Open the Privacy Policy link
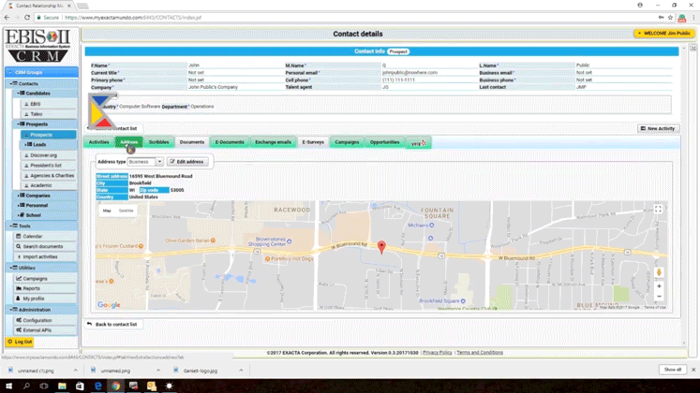The image size is (700, 393). click(437, 353)
